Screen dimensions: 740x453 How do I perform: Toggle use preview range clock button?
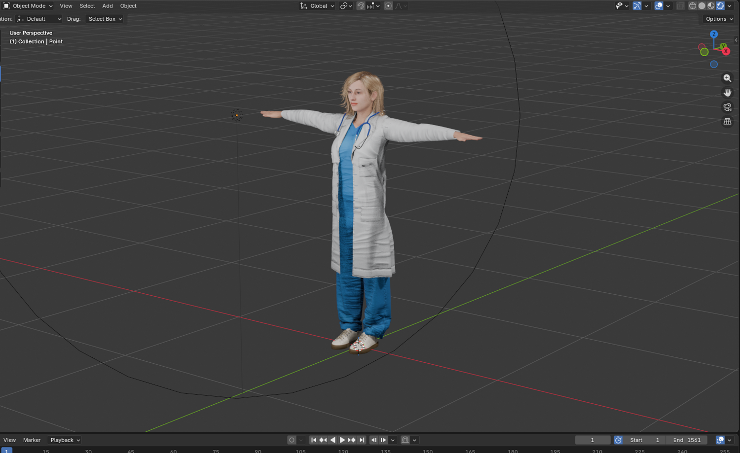618,440
